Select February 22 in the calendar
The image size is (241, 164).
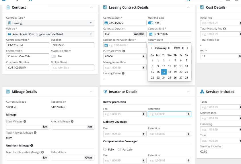tap(152, 78)
